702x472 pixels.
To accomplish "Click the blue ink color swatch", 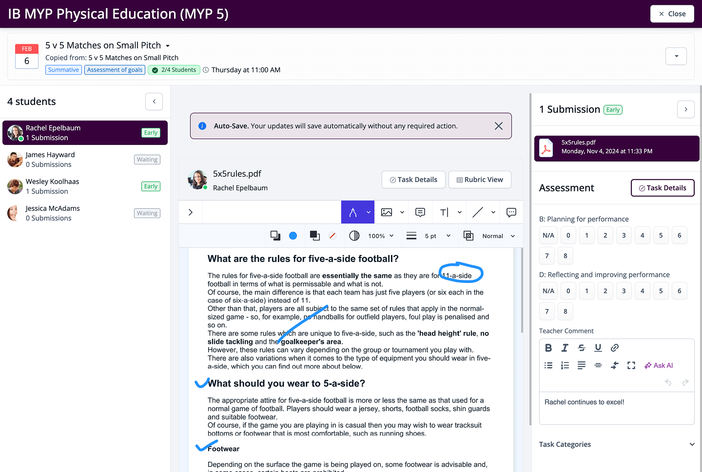I will [x=293, y=236].
